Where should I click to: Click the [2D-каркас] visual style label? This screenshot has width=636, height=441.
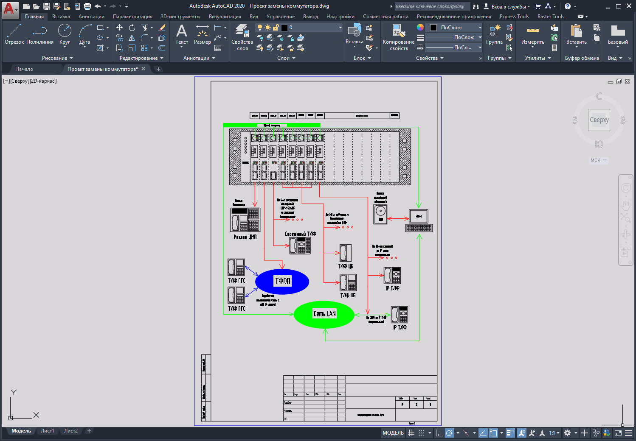[x=43, y=81]
